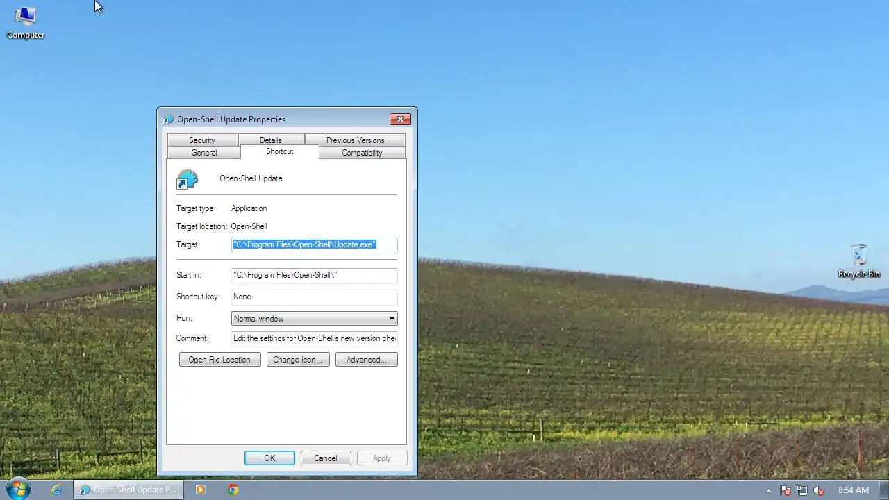Open the Windows Start orb
This screenshot has height=500, width=889.
[x=18, y=489]
